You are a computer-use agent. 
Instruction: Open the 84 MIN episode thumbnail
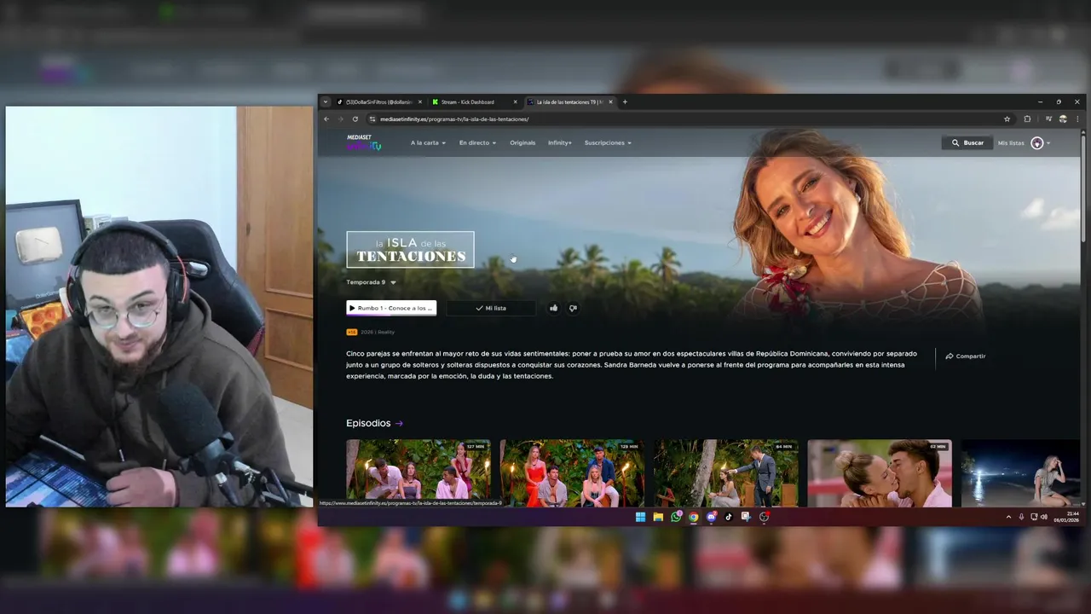725,473
